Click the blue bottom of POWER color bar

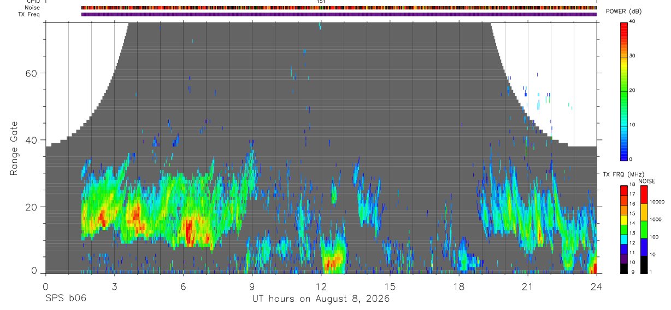pyautogui.click(x=624, y=150)
